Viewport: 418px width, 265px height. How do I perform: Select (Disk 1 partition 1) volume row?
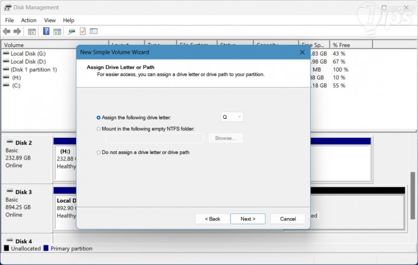coord(33,69)
